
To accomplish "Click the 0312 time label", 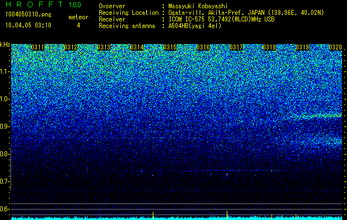I will pyautogui.click(x=71, y=47).
